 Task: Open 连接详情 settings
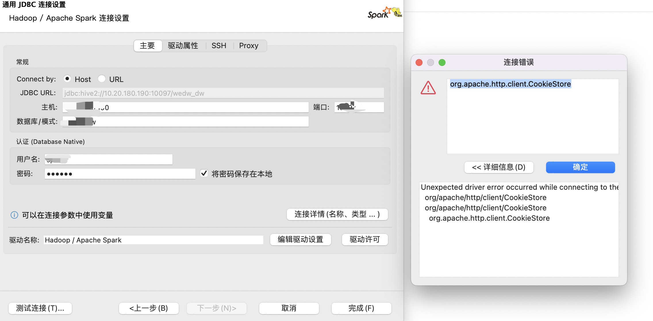[337, 214]
